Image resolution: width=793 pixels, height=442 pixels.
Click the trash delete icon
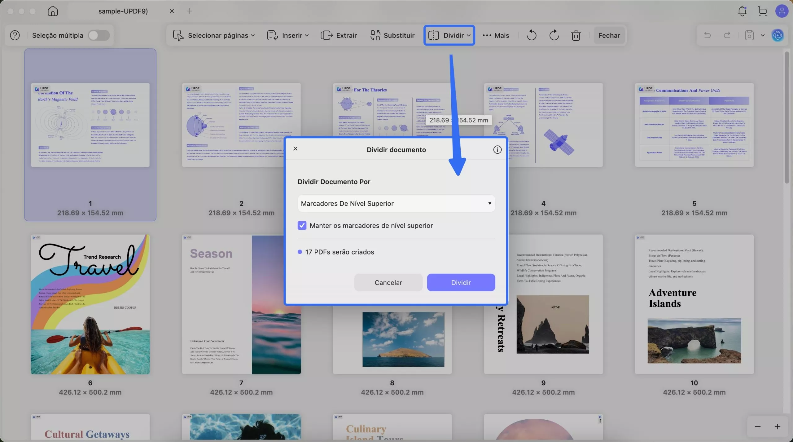576,35
